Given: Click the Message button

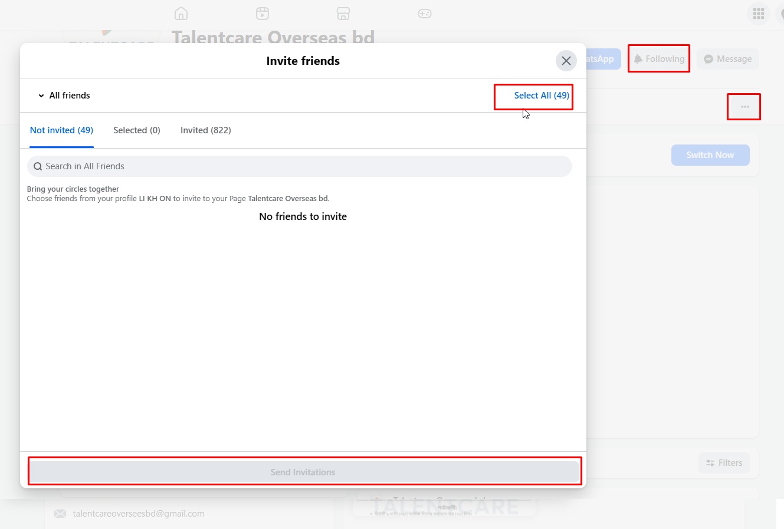Looking at the screenshot, I should tap(727, 59).
